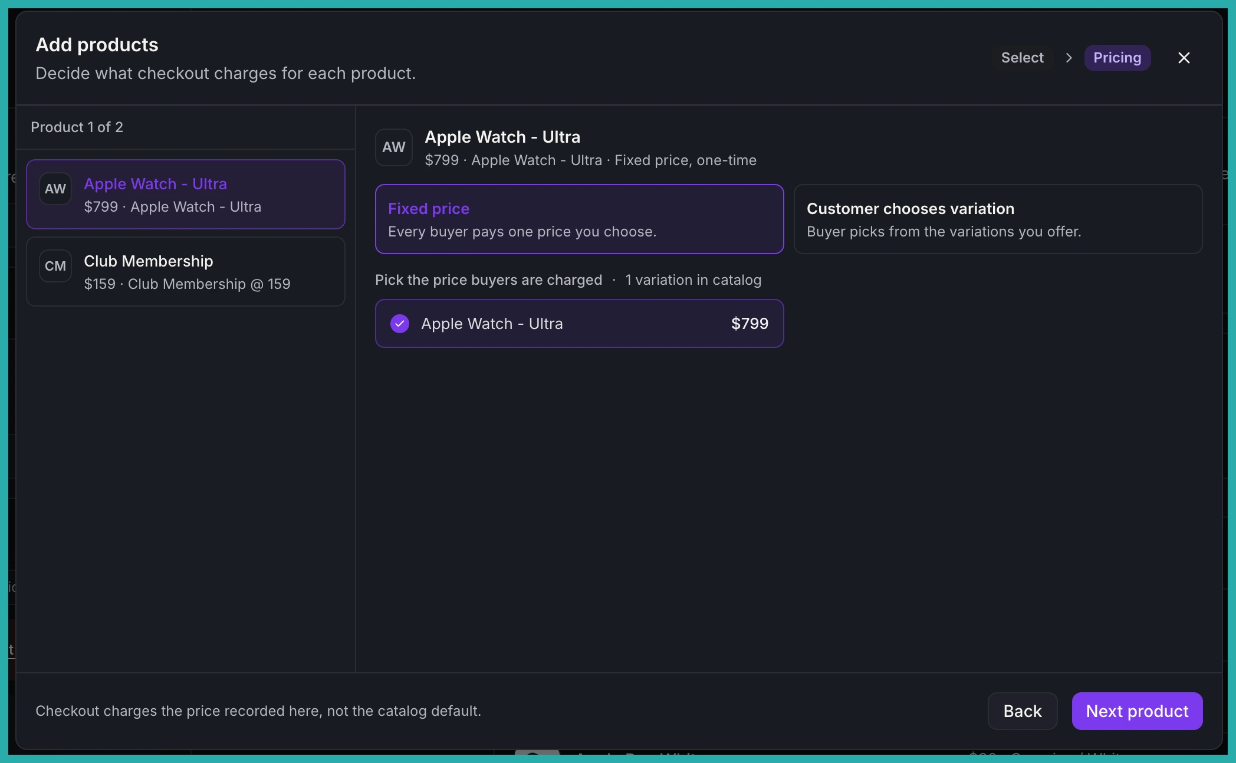The width and height of the screenshot is (1236, 763).
Task: Click the Back button
Action: [1023, 711]
